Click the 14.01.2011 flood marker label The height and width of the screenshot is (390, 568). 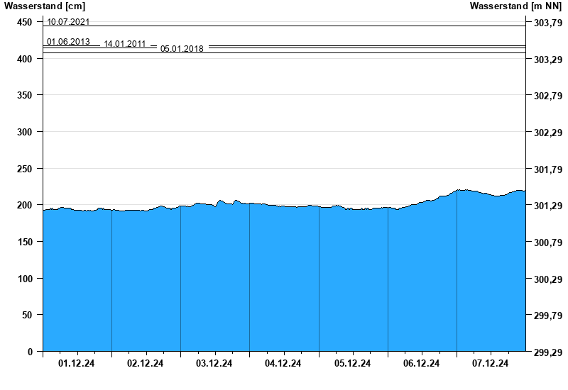[125, 44]
